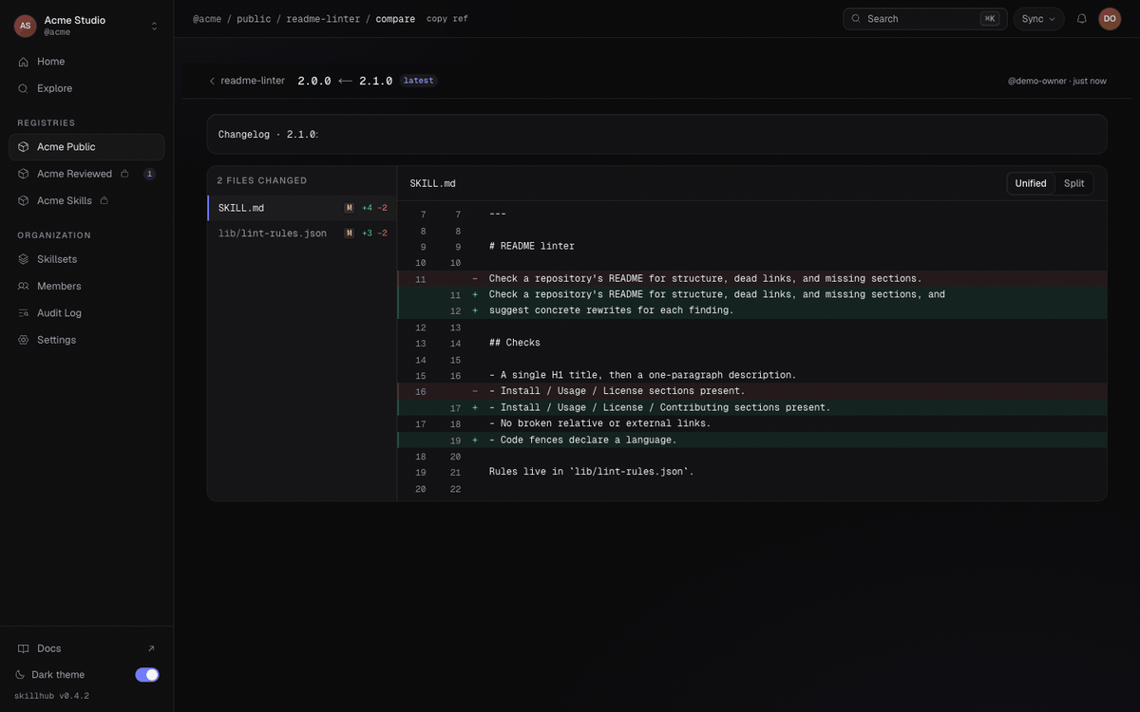Click the 2 FILES CHANGED heading
The image size is (1140, 712).
click(262, 180)
